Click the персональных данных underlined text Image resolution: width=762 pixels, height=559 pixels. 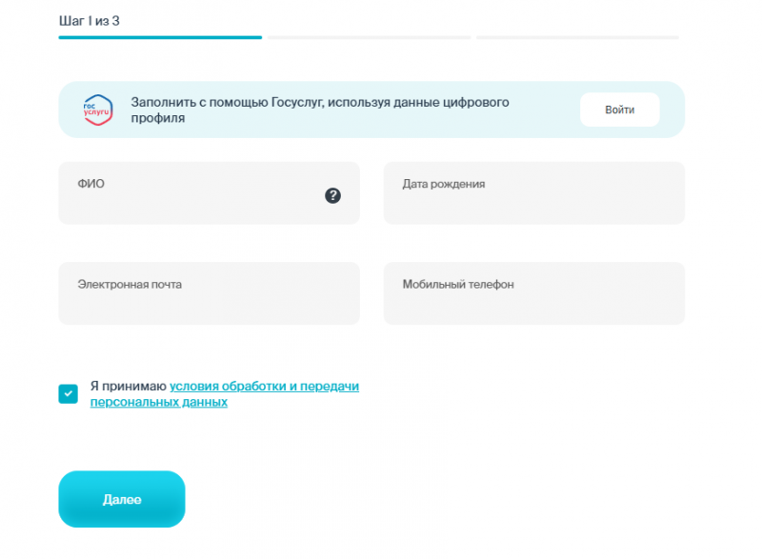pyautogui.click(x=159, y=402)
